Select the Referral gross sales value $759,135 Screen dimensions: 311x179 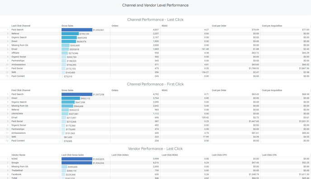point(84,34)
